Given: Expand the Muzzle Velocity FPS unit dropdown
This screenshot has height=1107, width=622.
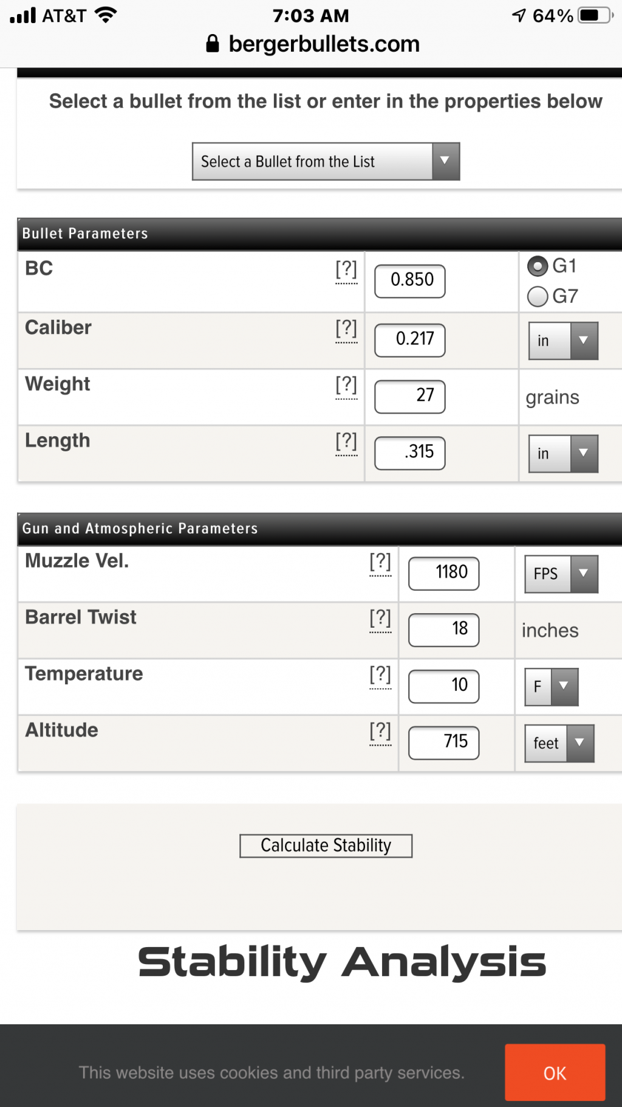Looking at the screenshot, I should [561, 574].
